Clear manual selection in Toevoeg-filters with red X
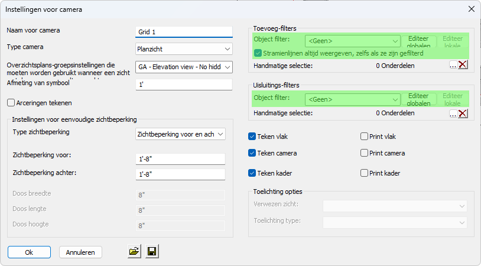This screenshot has width=481, height=266. pyautogui.click(x=463, y=65)
